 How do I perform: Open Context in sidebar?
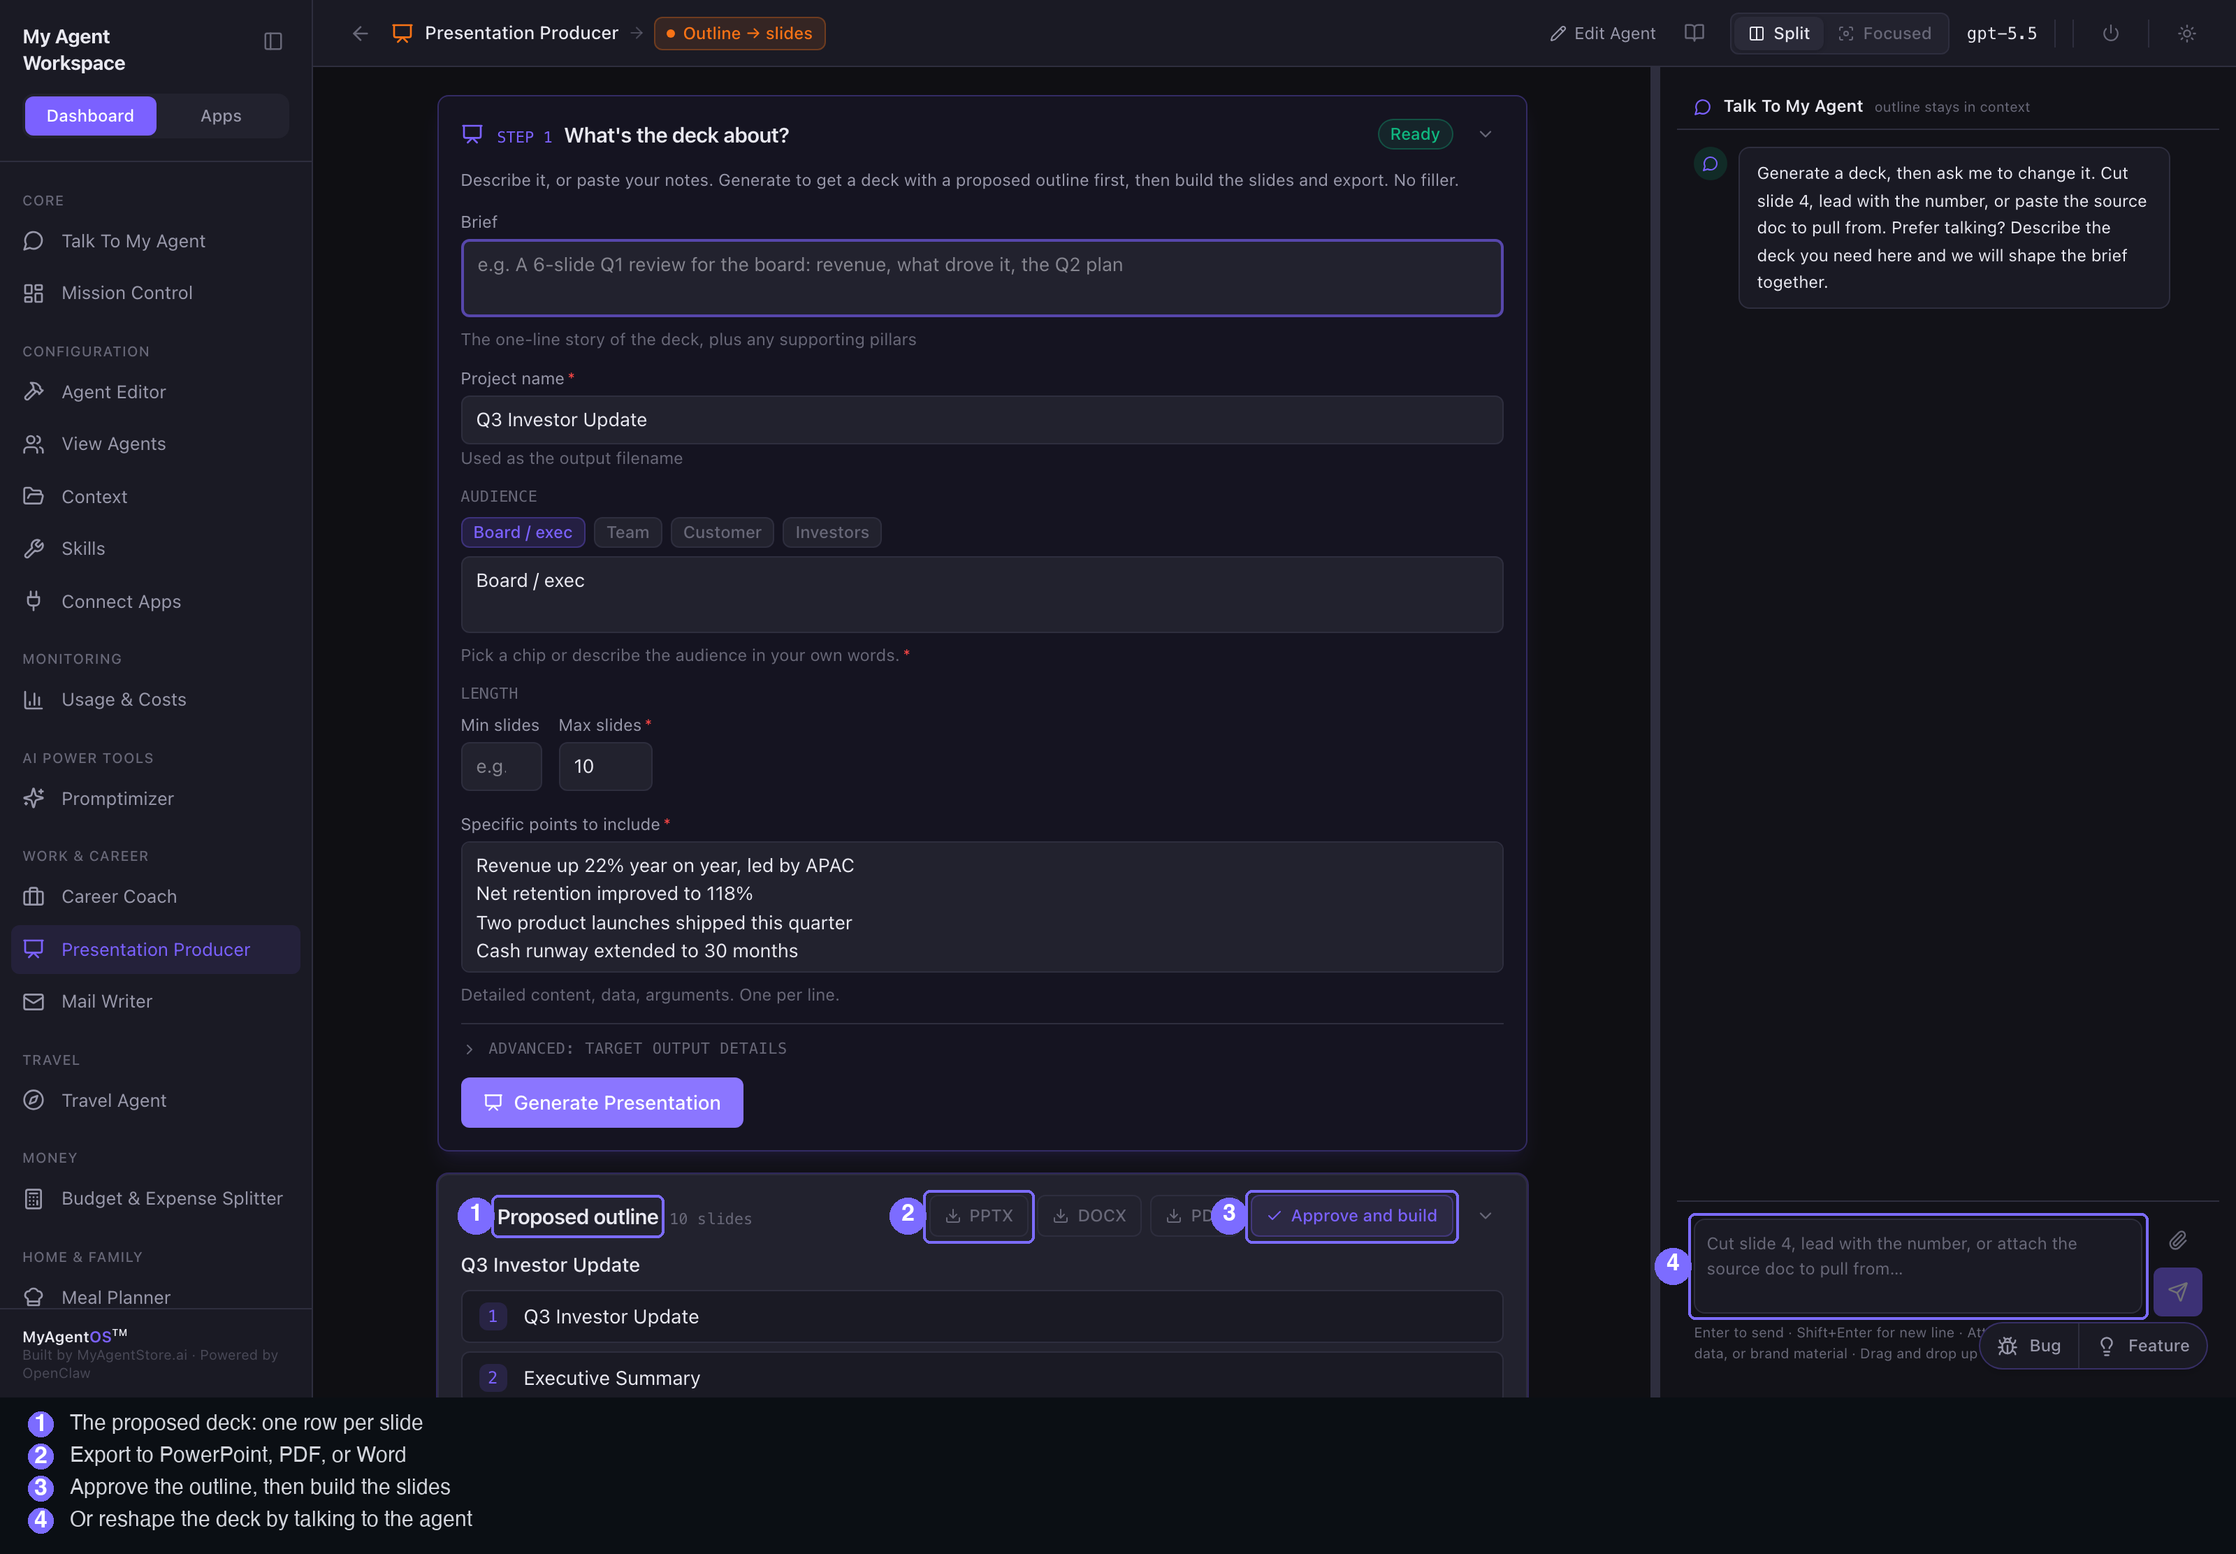tap(156, 497)
